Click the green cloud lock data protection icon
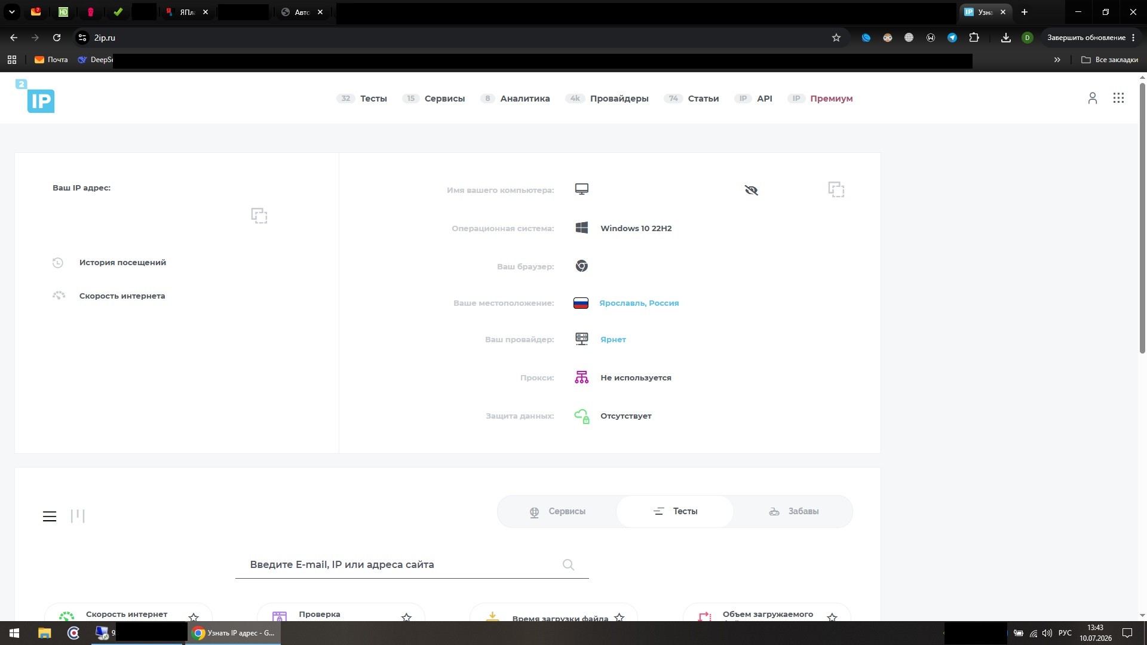This screenshot has width=1147, height=645. point(582,416)
